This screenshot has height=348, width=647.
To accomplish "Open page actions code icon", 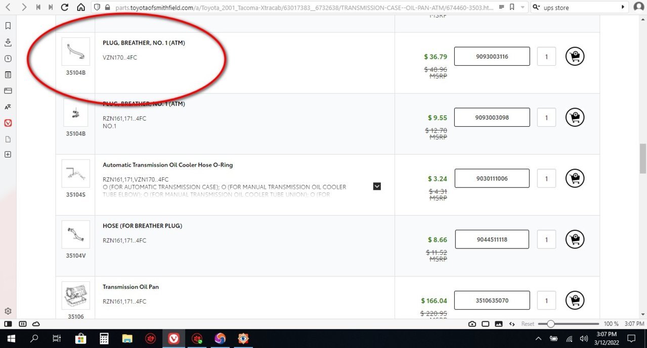I will pyautogui.click(x=512, y=324).
